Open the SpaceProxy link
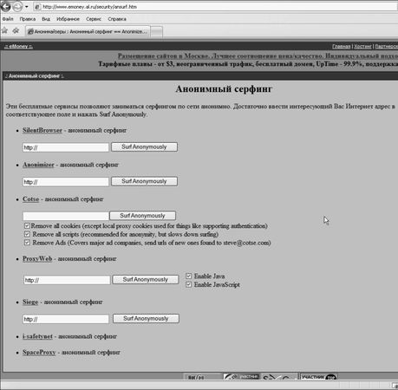Image resolution: width=398 pixels, height=390 pixels. [x=39, y=352]
